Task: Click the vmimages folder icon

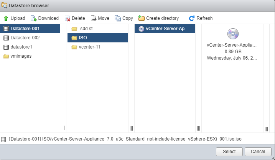Action: (6, 56)
